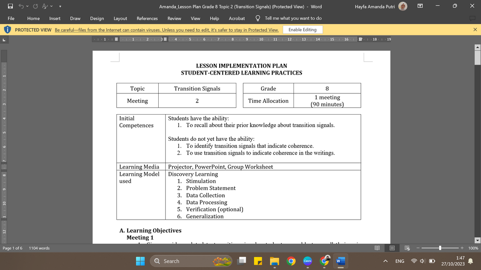
Task: Click the zoom slider handle
Action: [x=440, y=248]
